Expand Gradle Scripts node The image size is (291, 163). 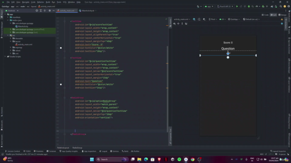[x=5, y=57]
